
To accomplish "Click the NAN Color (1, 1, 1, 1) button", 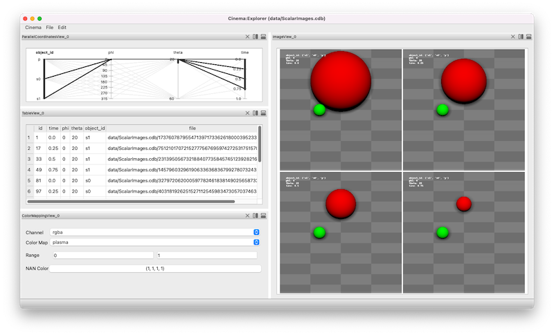I will pyautogui.click(x=155, y=269).
